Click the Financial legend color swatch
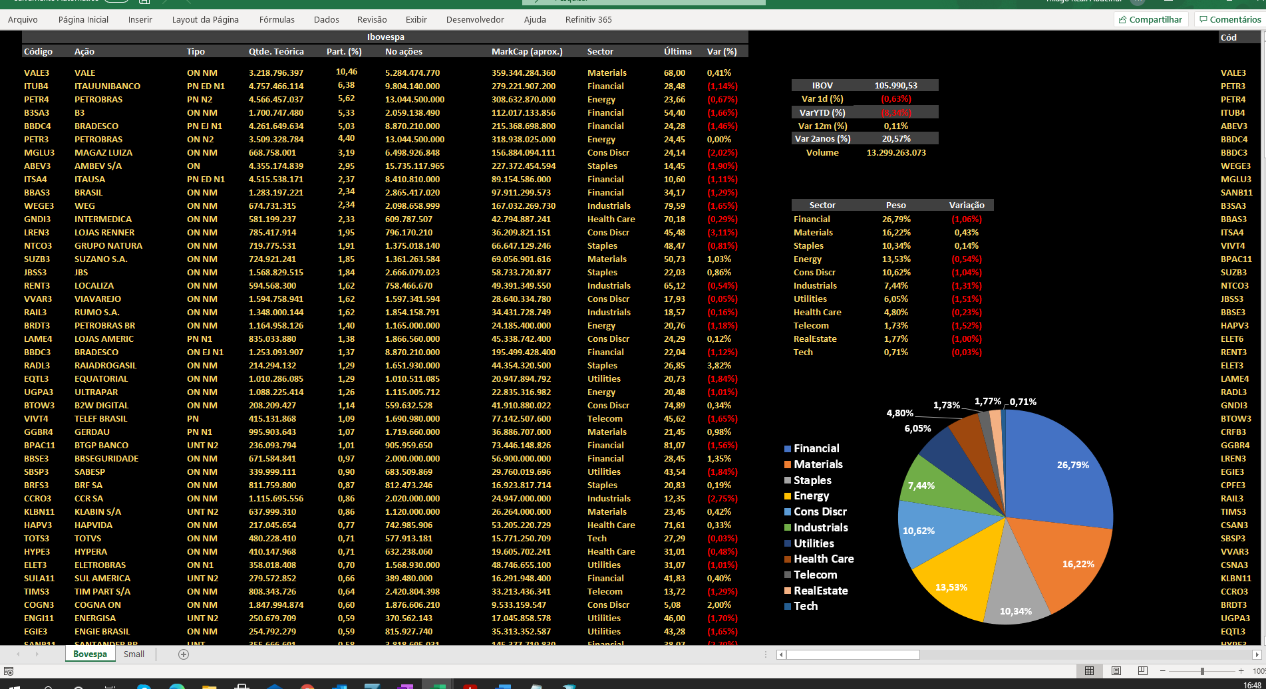Image resolution: width=1266 pixels, height=689 pixels. click(788, 449)
